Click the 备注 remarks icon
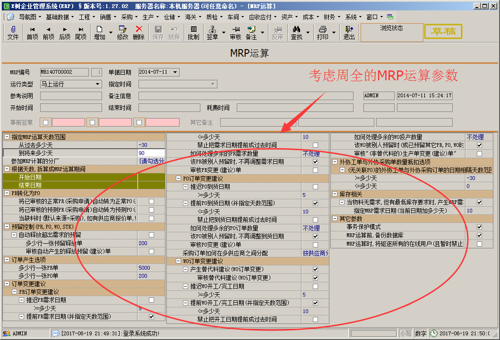 coord(251,29)
